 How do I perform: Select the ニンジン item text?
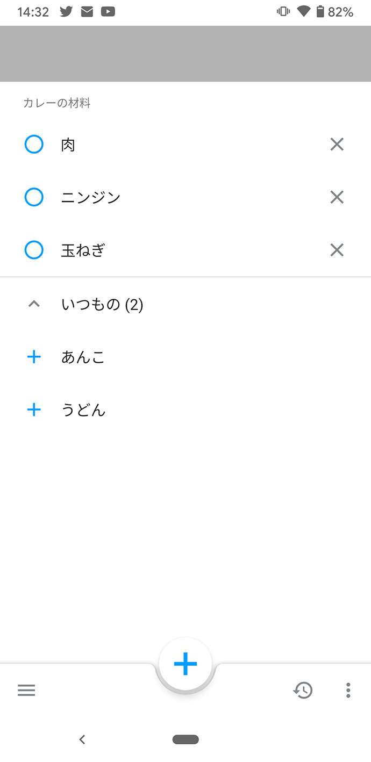point(90,197)
